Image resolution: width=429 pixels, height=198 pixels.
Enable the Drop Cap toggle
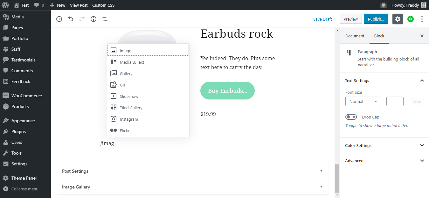coord(351,117)
